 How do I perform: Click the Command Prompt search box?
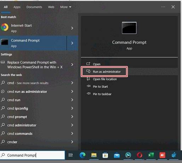(33, 155)
